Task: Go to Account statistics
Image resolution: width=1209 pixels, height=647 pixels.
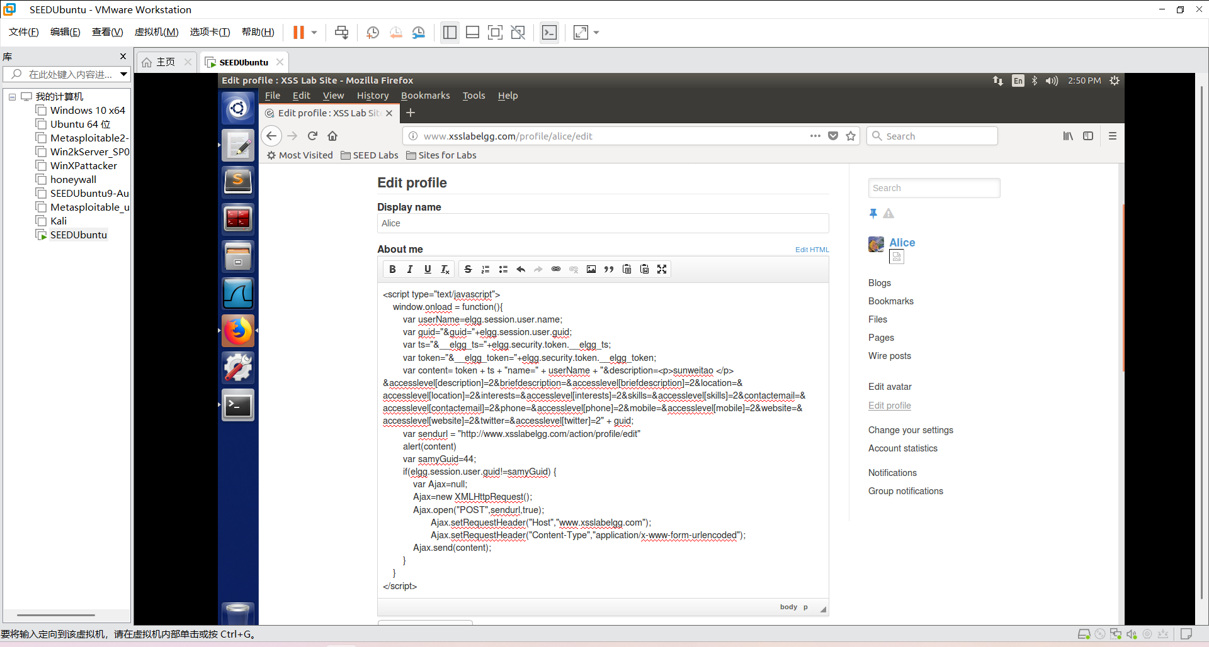Action: click(x=903, y=448)
